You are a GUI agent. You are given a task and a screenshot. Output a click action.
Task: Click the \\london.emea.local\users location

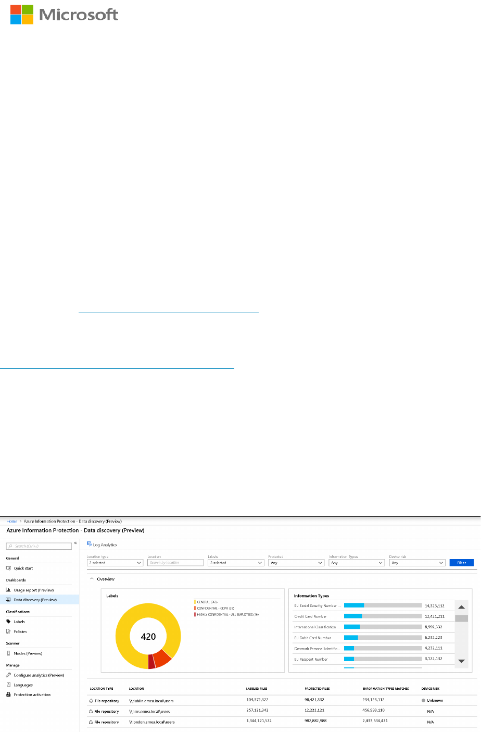point(152,723)
